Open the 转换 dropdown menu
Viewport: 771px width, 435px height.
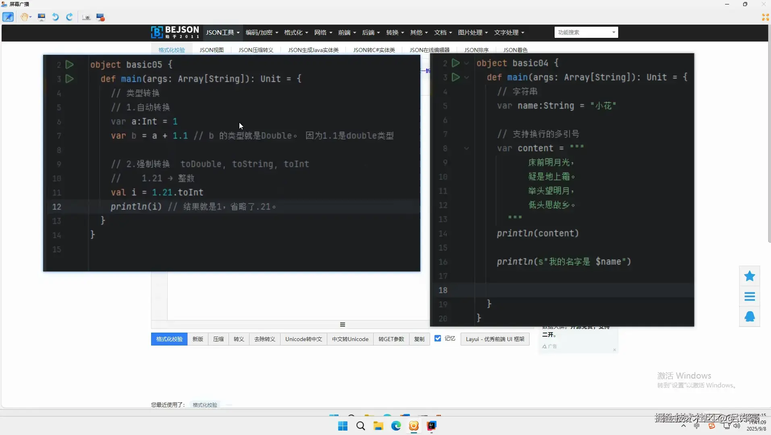coord(395,33)
